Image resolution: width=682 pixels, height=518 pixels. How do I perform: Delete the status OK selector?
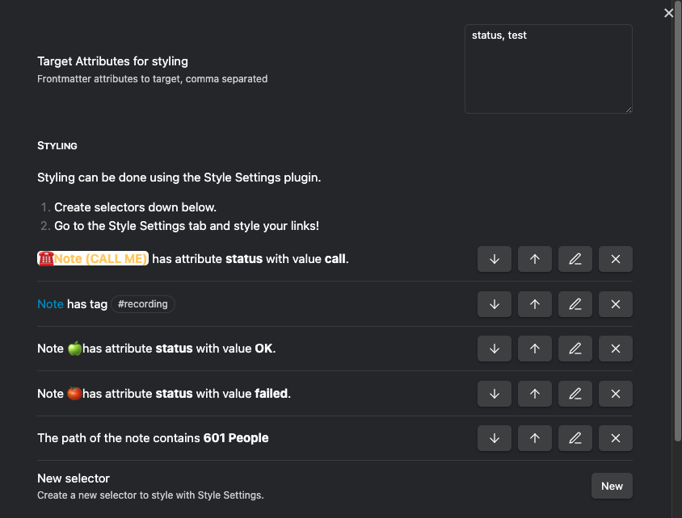[x=616, y=349]
